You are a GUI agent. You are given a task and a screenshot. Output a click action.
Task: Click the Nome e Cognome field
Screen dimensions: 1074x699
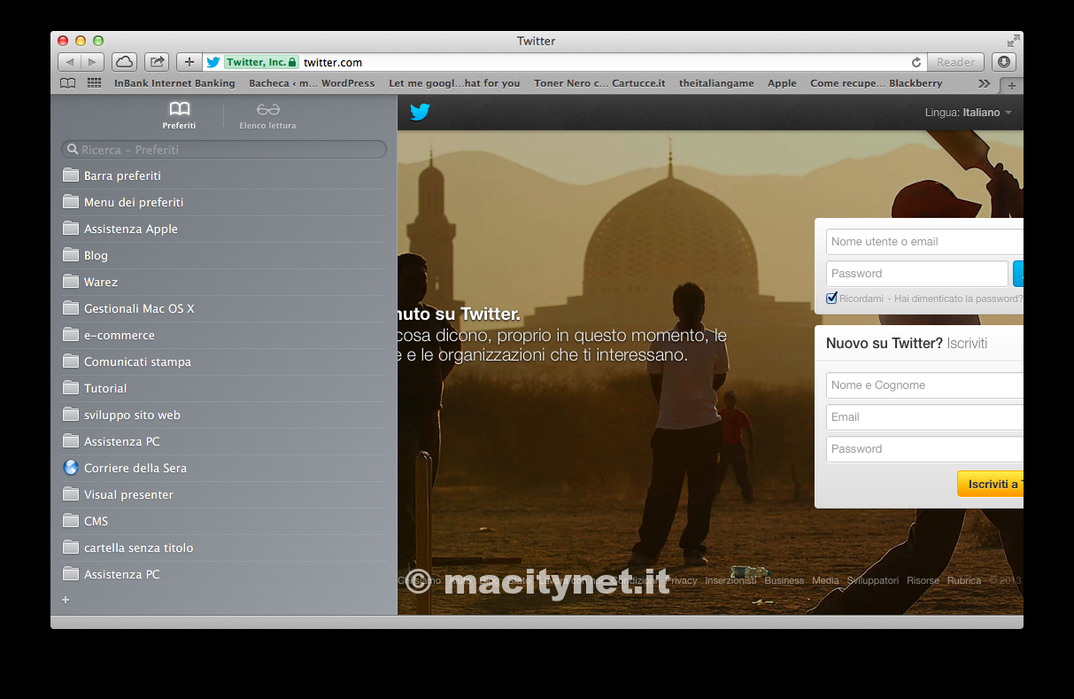[x=924, y=385]
